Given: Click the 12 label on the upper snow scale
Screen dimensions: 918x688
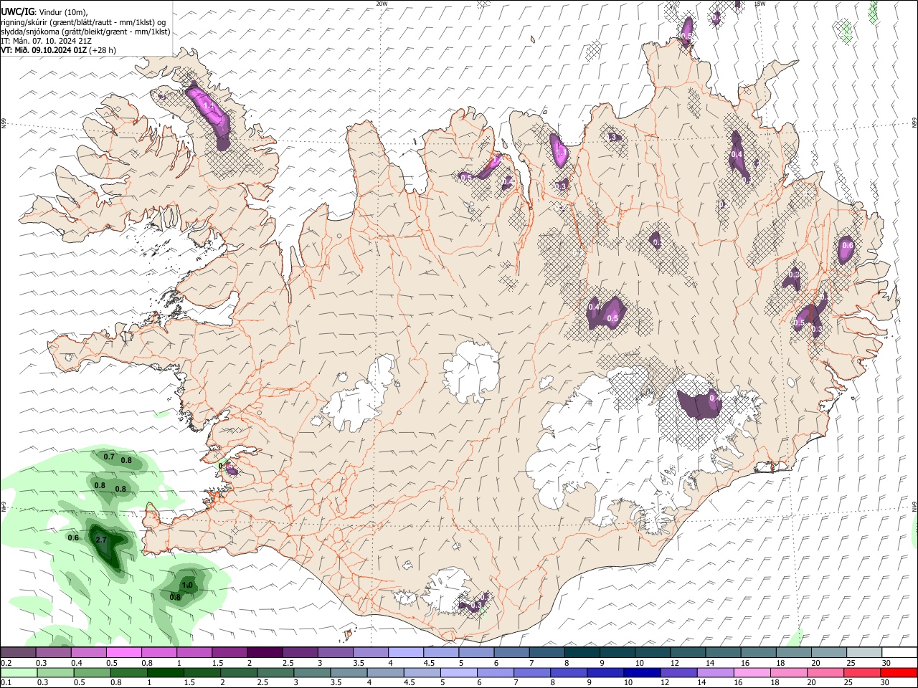Looking at the screenshot, I should pos(674,663).
